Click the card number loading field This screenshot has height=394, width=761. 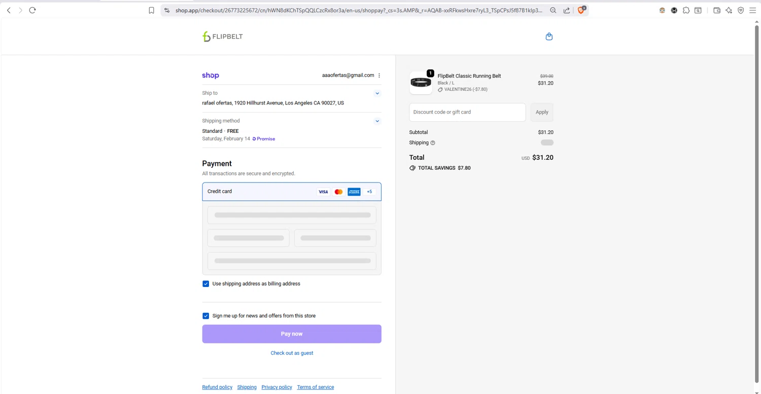click(292, 215)
